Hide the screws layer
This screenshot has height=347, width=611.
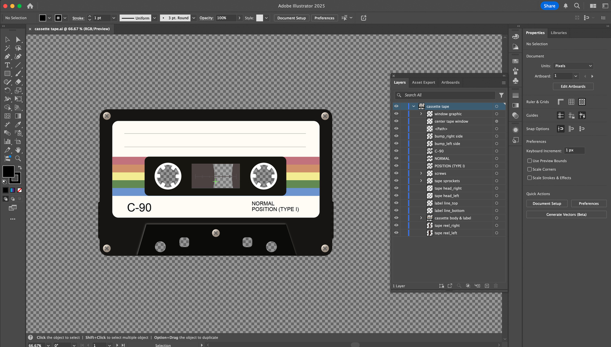coord(396,173)
